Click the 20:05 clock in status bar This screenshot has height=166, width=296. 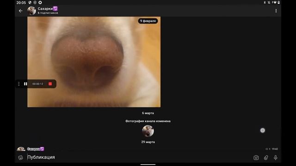click(21, 3)
